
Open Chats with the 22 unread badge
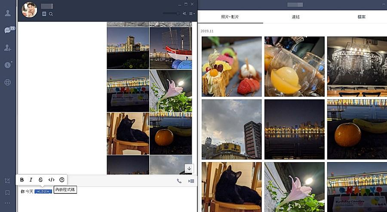[8, 30]
